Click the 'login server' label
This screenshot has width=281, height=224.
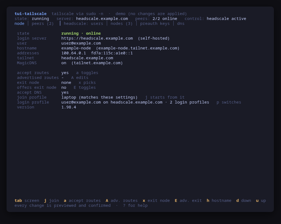pos(32,38)
